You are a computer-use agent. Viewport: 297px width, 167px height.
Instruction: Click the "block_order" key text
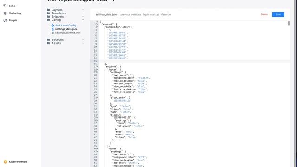[118, 98]
